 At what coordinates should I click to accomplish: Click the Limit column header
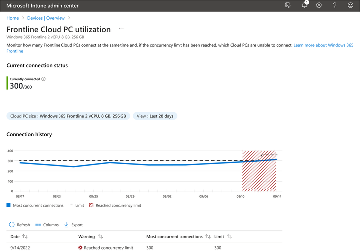(219, 237)
